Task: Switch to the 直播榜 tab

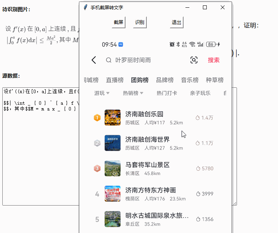Action: (115, 80)
